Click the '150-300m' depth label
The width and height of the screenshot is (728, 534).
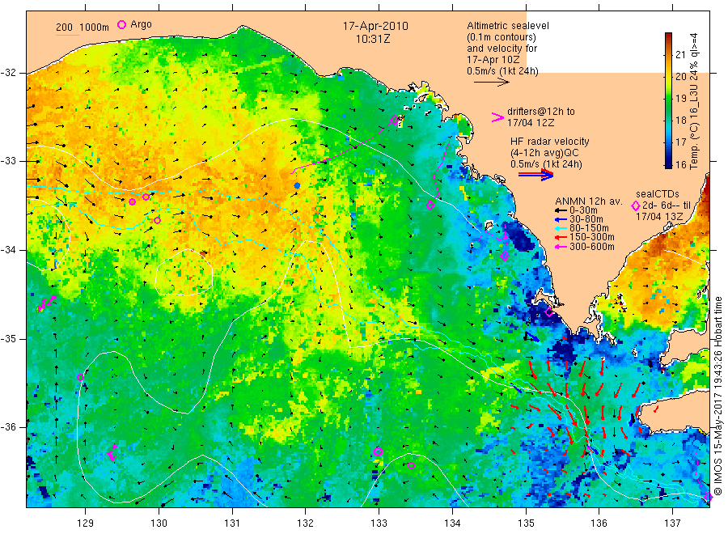(592, 237)
